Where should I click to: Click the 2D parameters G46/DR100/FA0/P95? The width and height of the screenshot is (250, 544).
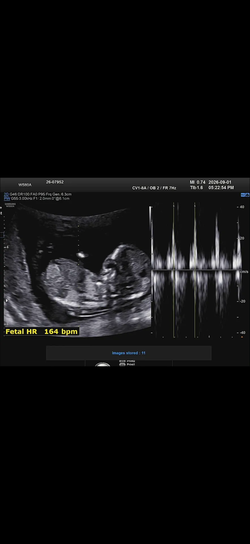27,194
